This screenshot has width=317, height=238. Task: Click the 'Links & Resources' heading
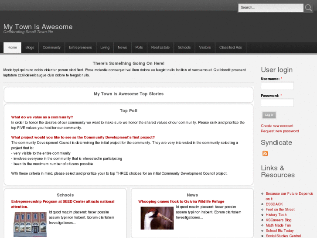coord(278,171)
